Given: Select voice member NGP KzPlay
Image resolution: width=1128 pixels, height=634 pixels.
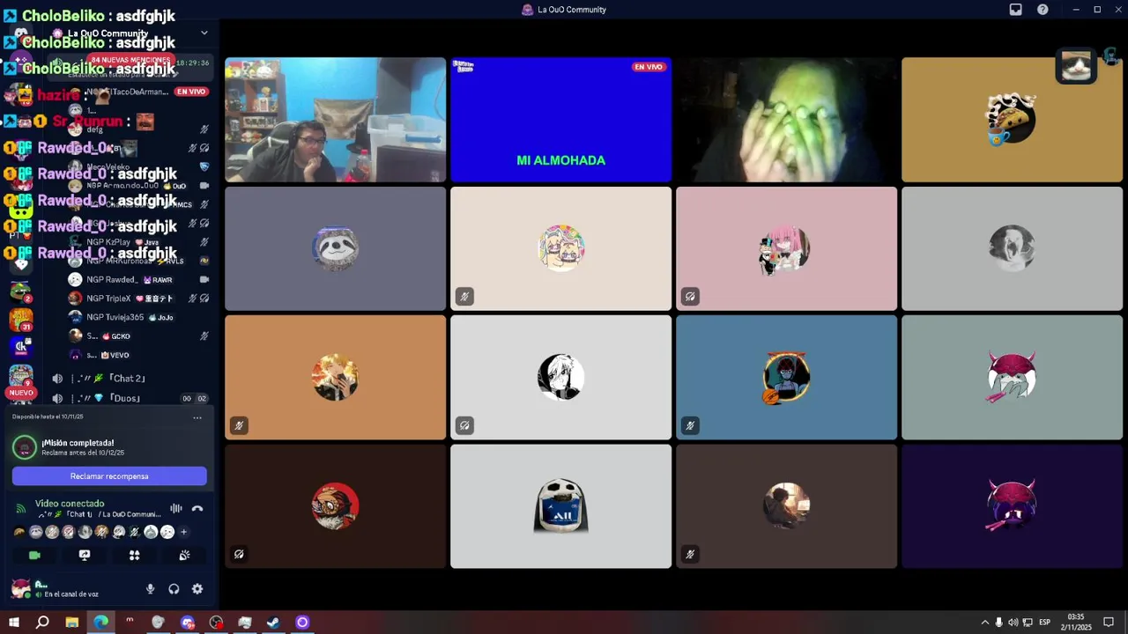Looking at the screenshot, I should click(x=139, y=242).
